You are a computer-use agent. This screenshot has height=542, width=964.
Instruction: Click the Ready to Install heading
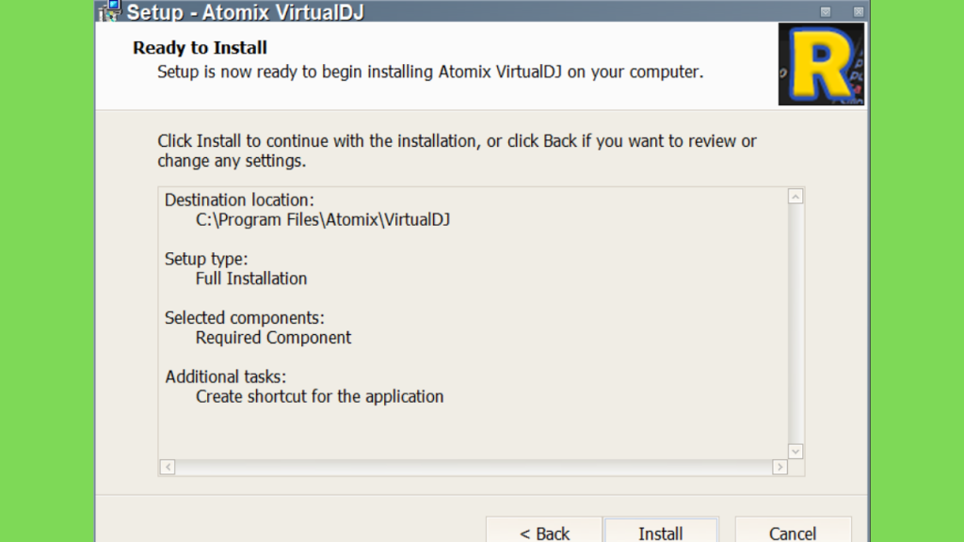[200, 48]
